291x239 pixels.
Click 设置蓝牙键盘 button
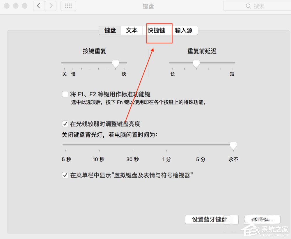tap(212, 219)
